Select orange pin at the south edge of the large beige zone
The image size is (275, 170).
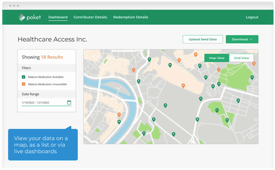tap(183, 86)
